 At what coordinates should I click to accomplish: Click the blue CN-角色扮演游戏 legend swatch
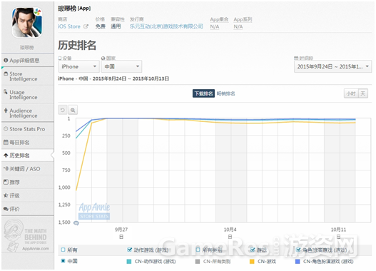pyautogui.click(x=298, y=262)
